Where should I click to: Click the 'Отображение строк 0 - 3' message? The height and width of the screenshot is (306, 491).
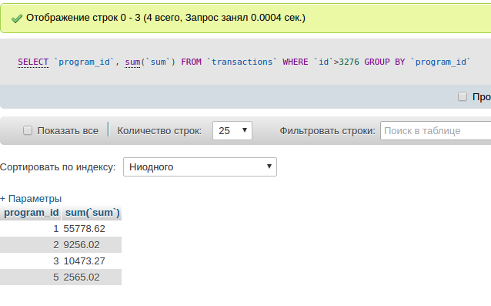165,18
